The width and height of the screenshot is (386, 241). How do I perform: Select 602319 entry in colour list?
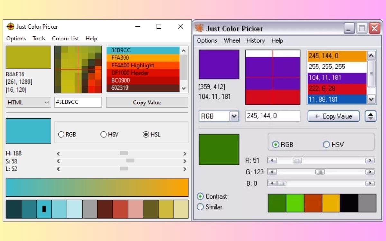click(x=143, y=88)
